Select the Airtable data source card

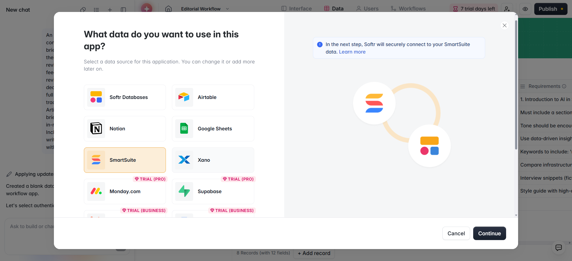[x=213, y=97]
